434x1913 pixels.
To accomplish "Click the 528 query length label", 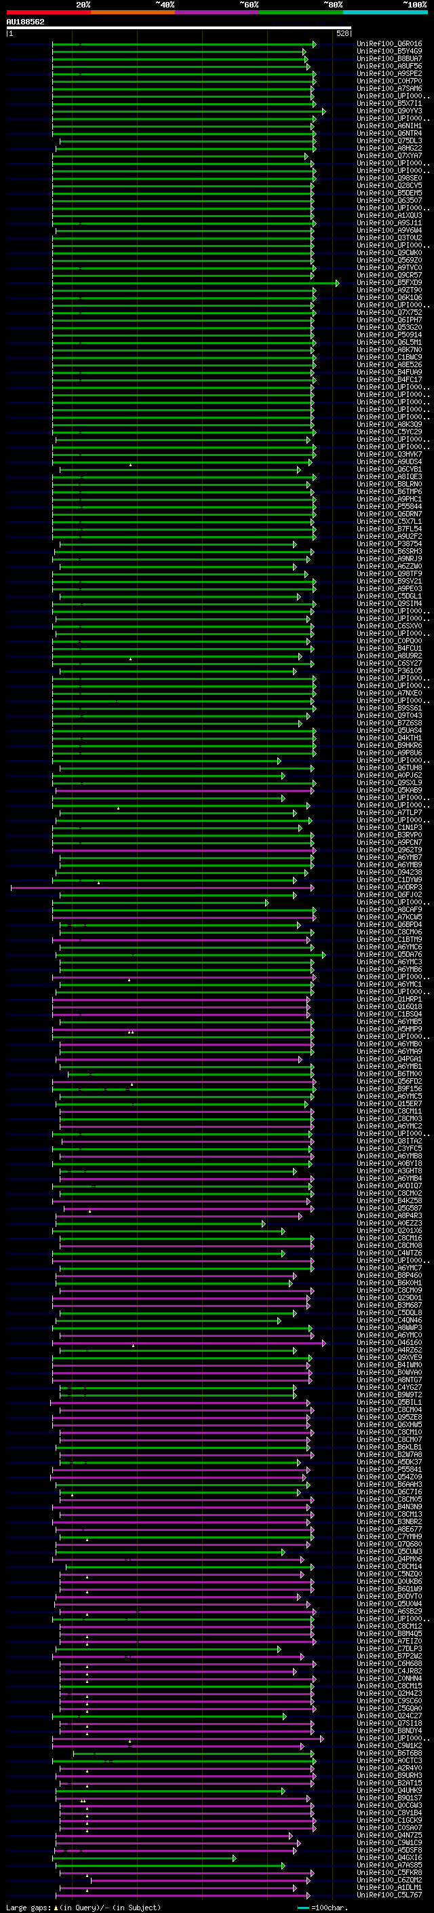I will point(342,33).
